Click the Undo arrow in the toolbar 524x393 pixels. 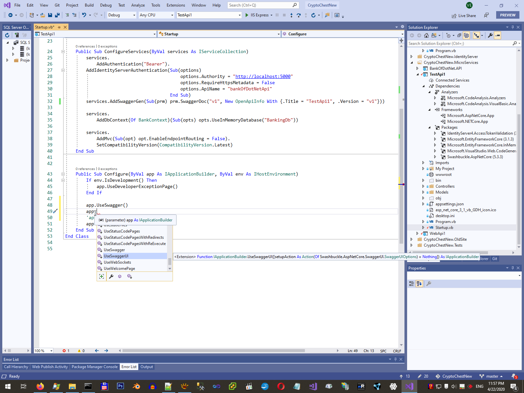pyautogui.click(x=84, y=15)
